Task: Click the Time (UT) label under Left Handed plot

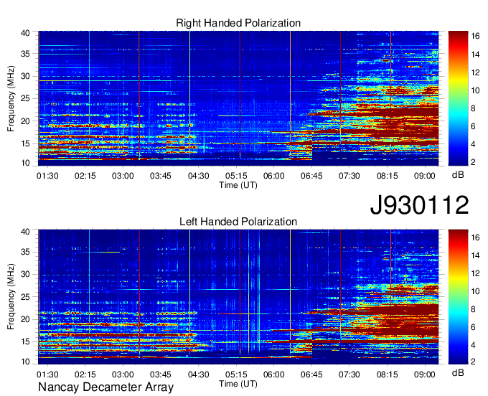Action: [x=238, y=384]
